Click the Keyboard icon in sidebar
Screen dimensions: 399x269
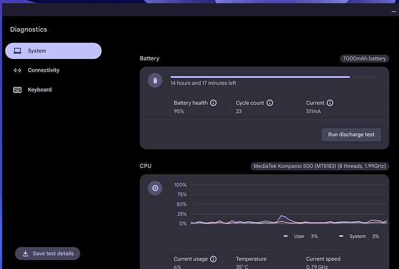click(17, 89)
